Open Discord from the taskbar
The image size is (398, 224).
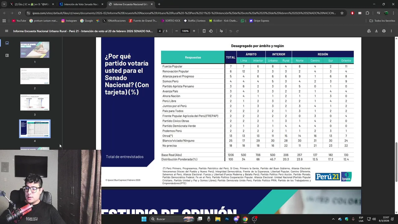(236, 219)
